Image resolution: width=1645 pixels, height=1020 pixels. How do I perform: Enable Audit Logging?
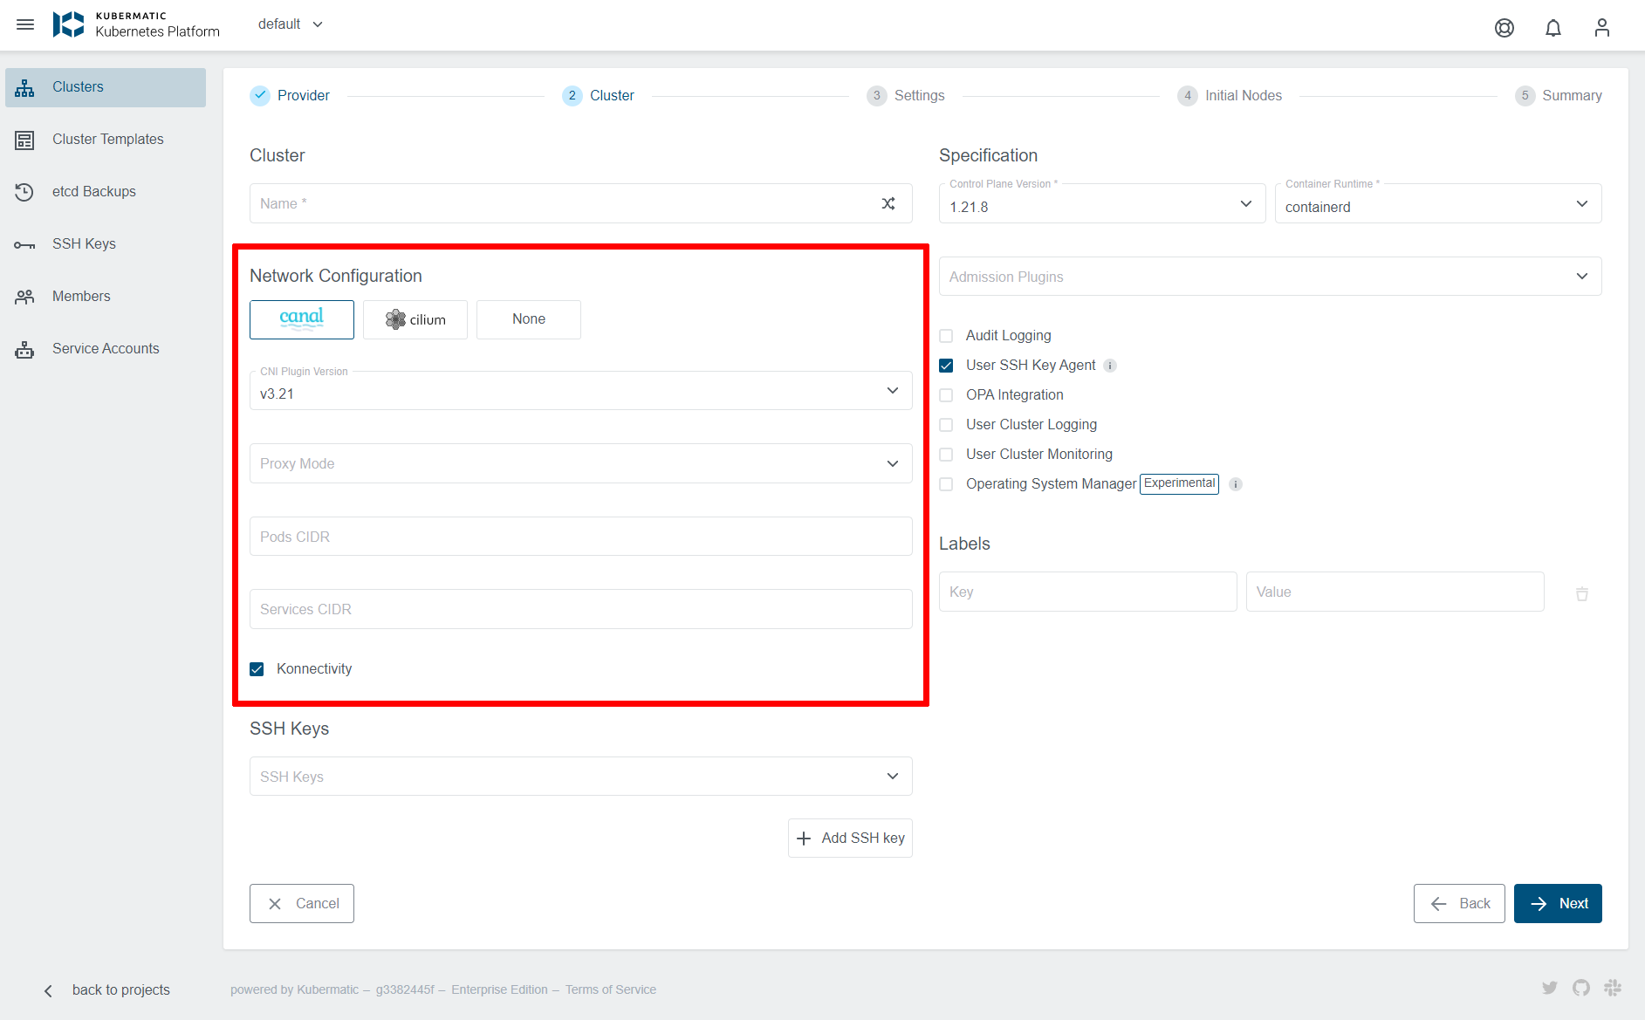(x=946, y=335)
